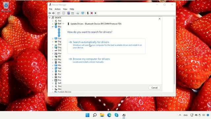This screenshot has width=211, height=119.
Task: Open the Help menu
Action: click(x=72, y=9)
